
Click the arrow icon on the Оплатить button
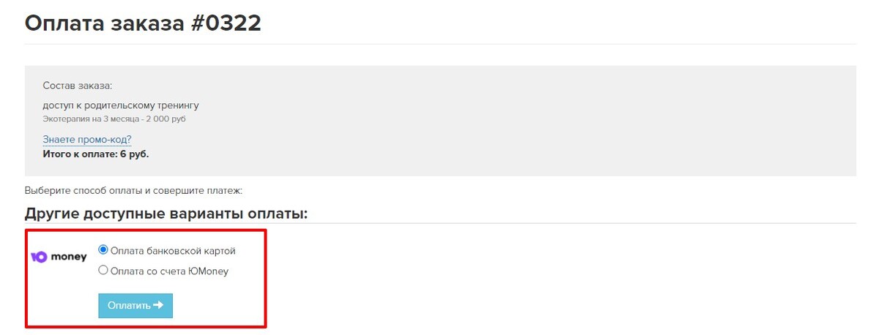pyautogui.click(x=159, y=306)
